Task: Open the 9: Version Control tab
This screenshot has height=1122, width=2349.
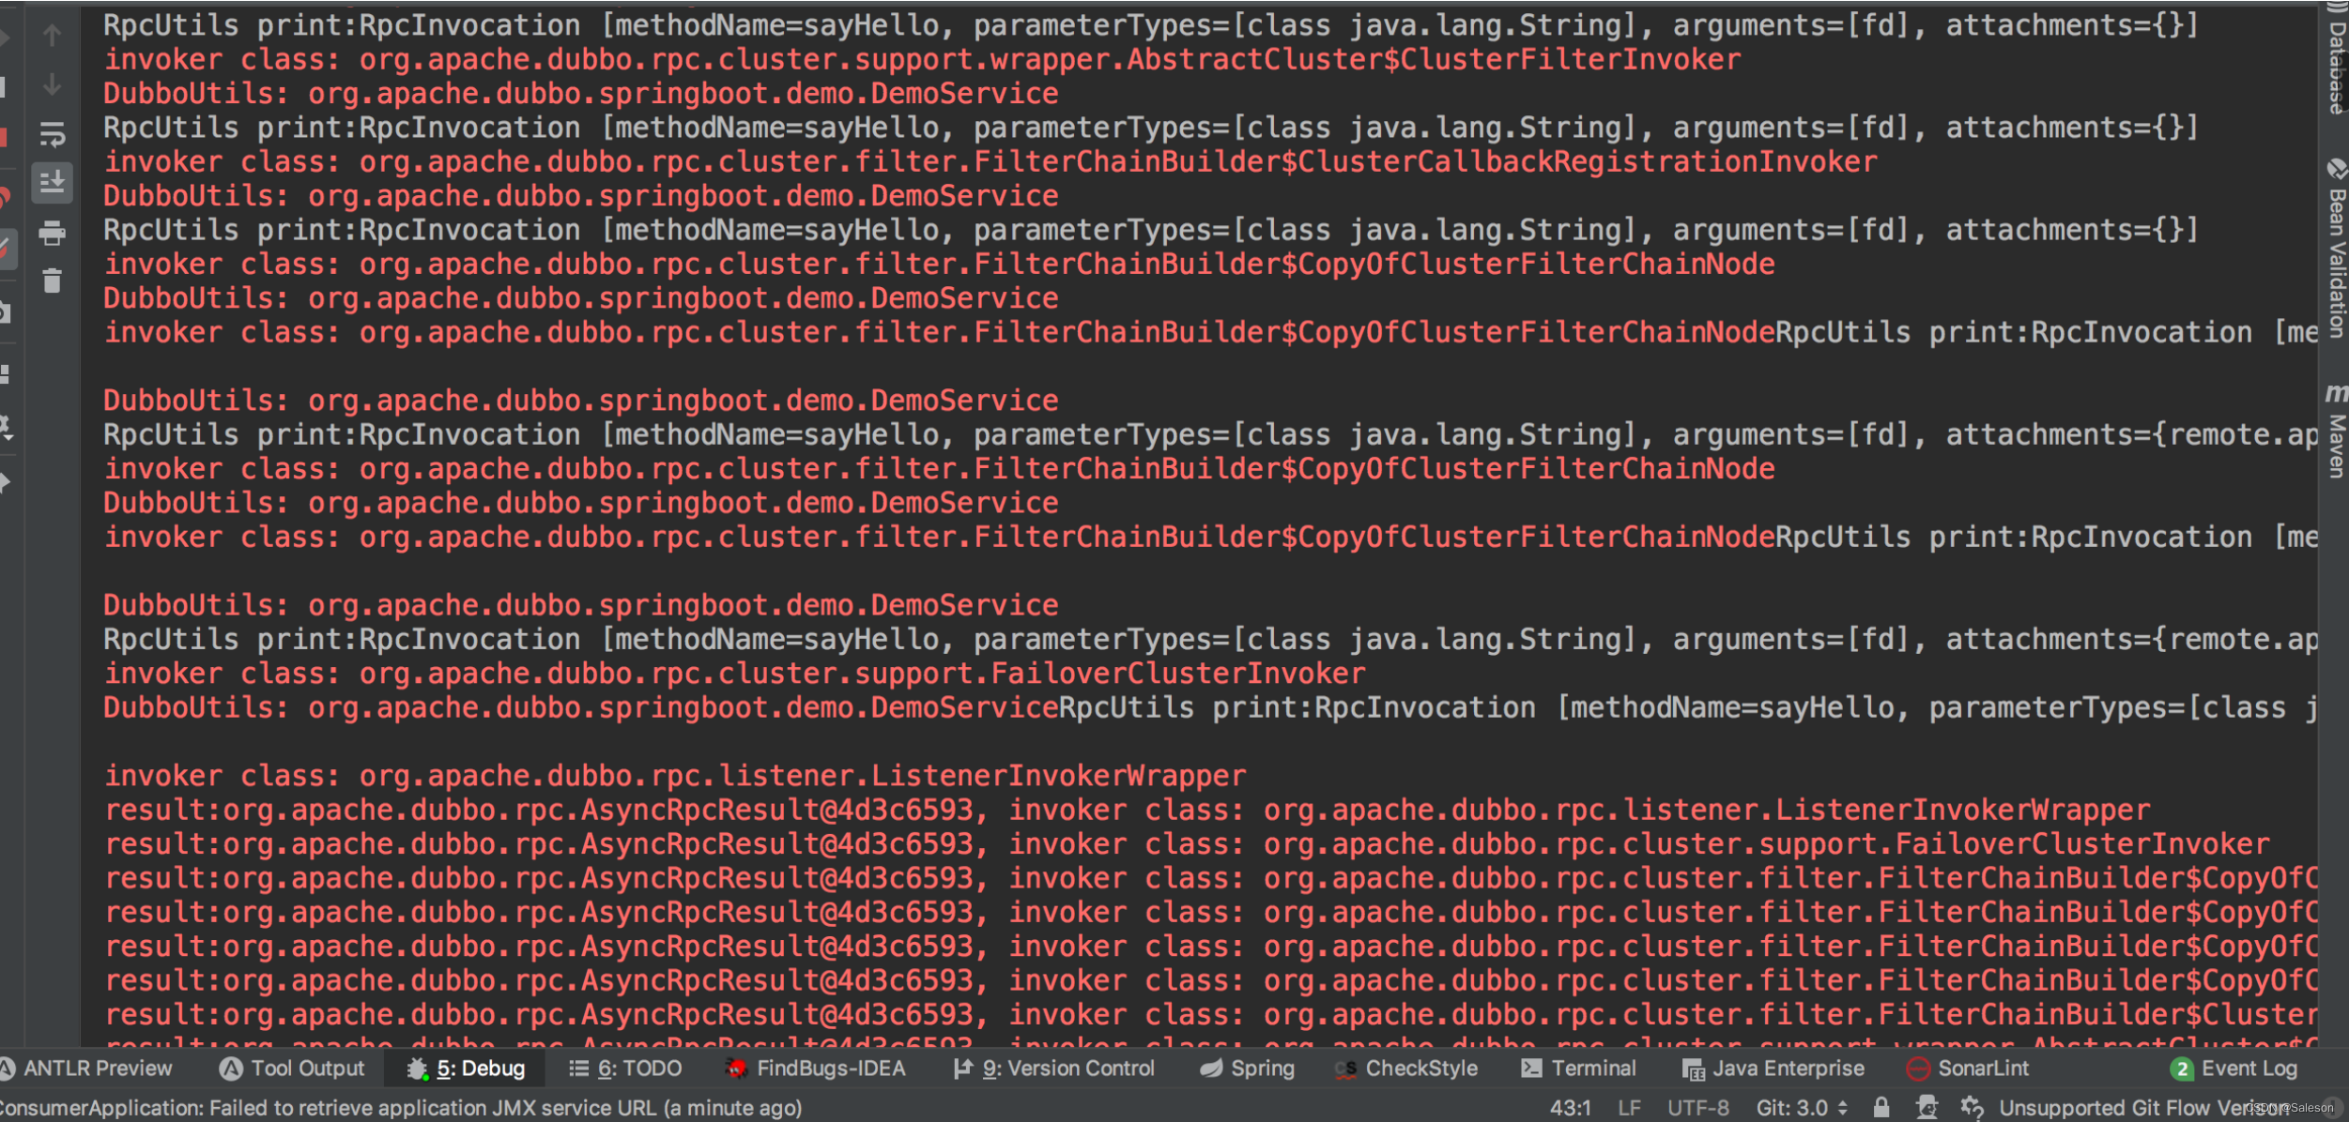Action: click(1053, 1068)
